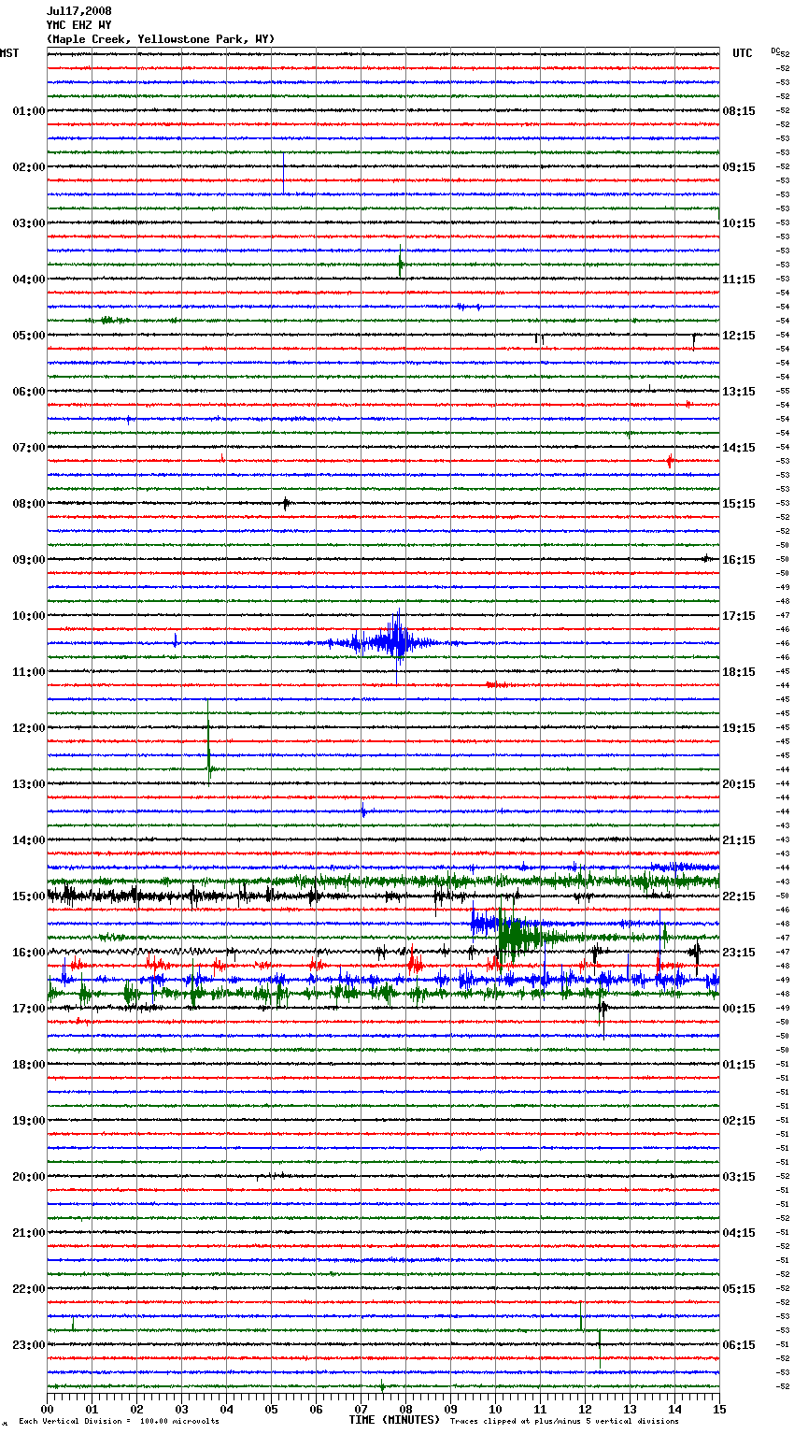Click the Traces clipped footer note

pos(564,1421)
